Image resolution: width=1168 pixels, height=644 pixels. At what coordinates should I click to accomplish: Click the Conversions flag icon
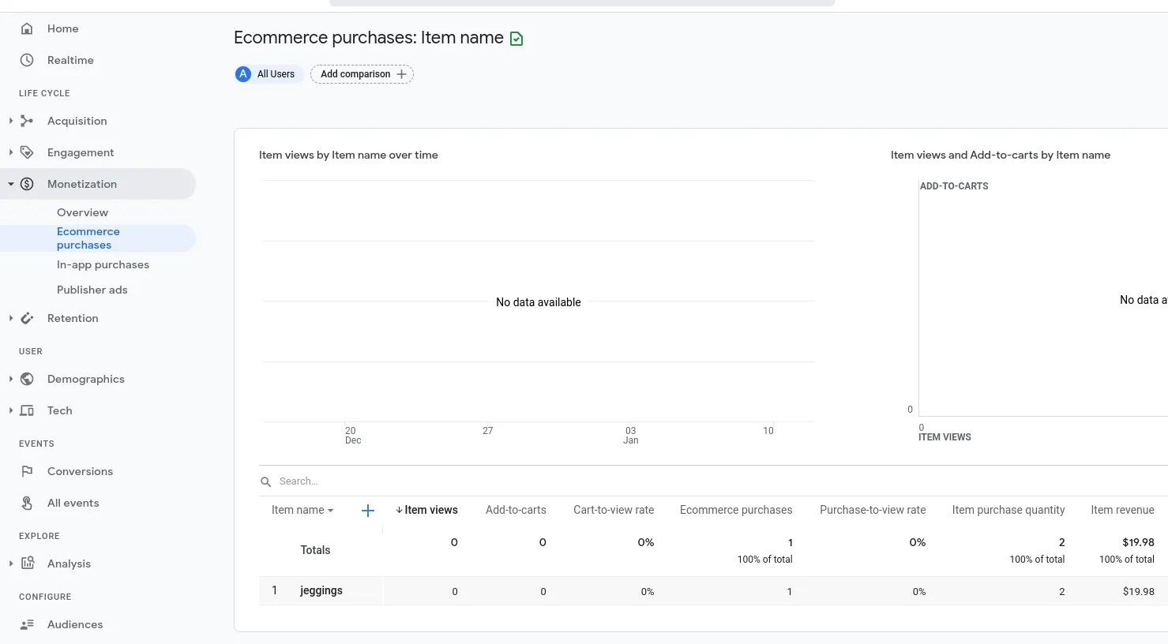[27, 471]
